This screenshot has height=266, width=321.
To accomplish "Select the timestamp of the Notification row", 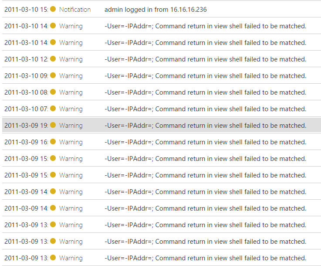I will coord(26,10).
